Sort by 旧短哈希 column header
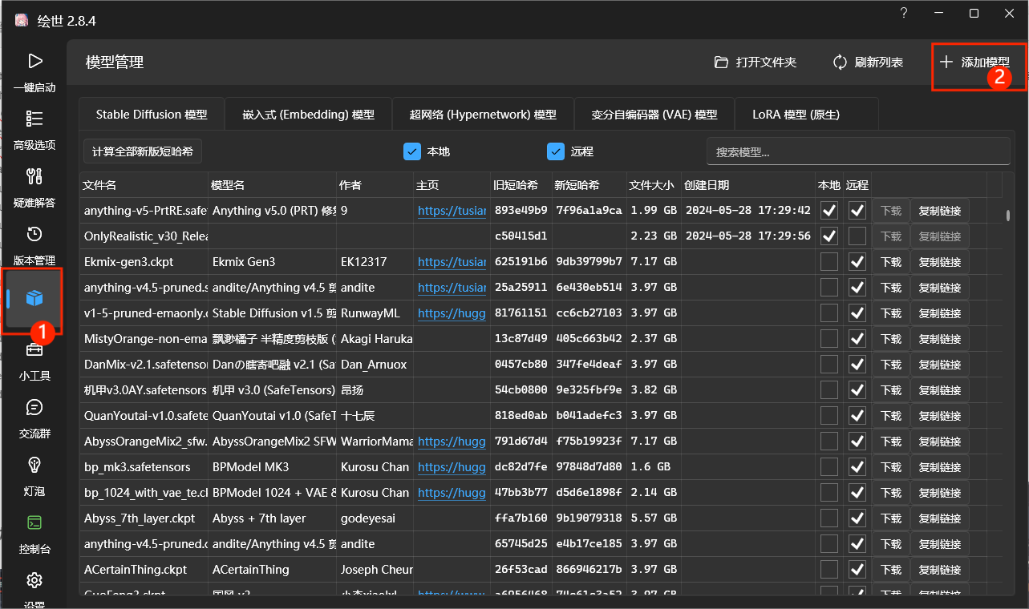 [x=521, y=185]
